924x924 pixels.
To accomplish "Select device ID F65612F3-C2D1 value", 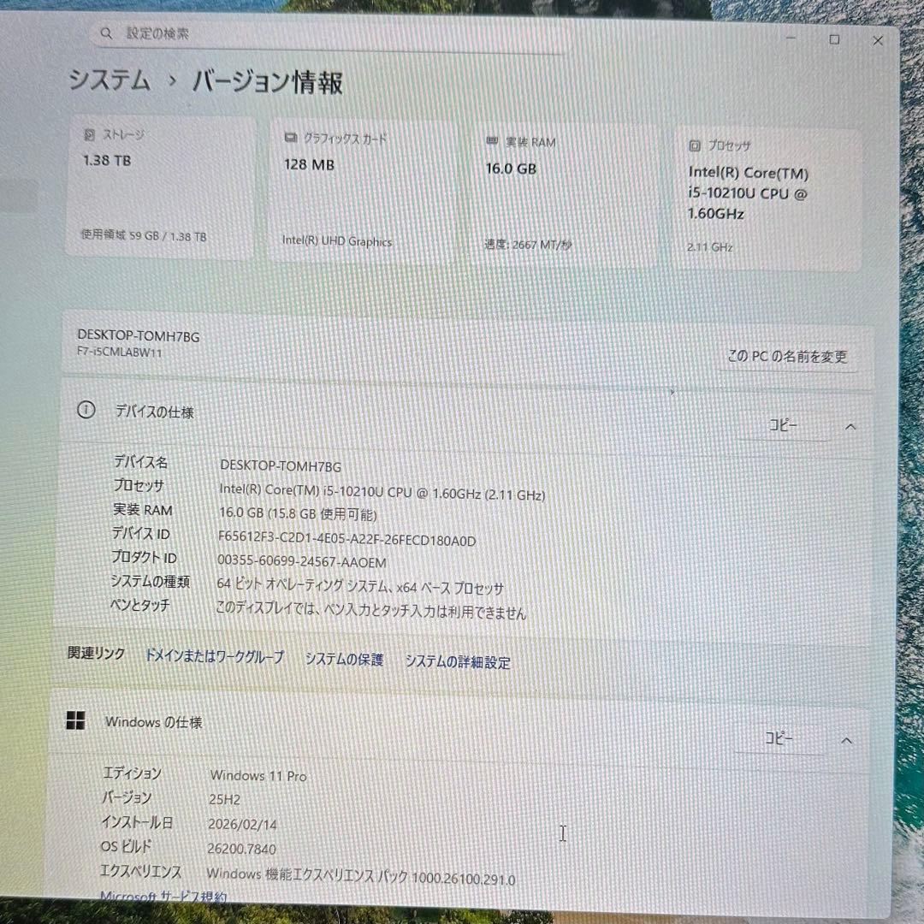I will click(346, 540).
